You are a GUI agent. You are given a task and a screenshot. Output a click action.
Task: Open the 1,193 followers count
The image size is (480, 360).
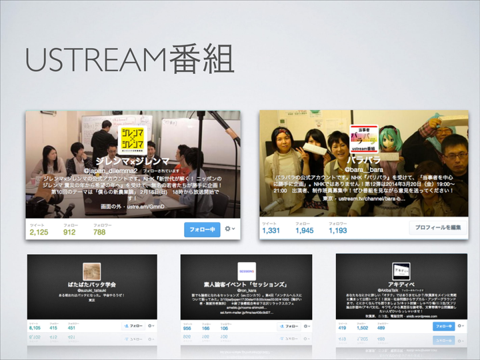click(337, 231)
